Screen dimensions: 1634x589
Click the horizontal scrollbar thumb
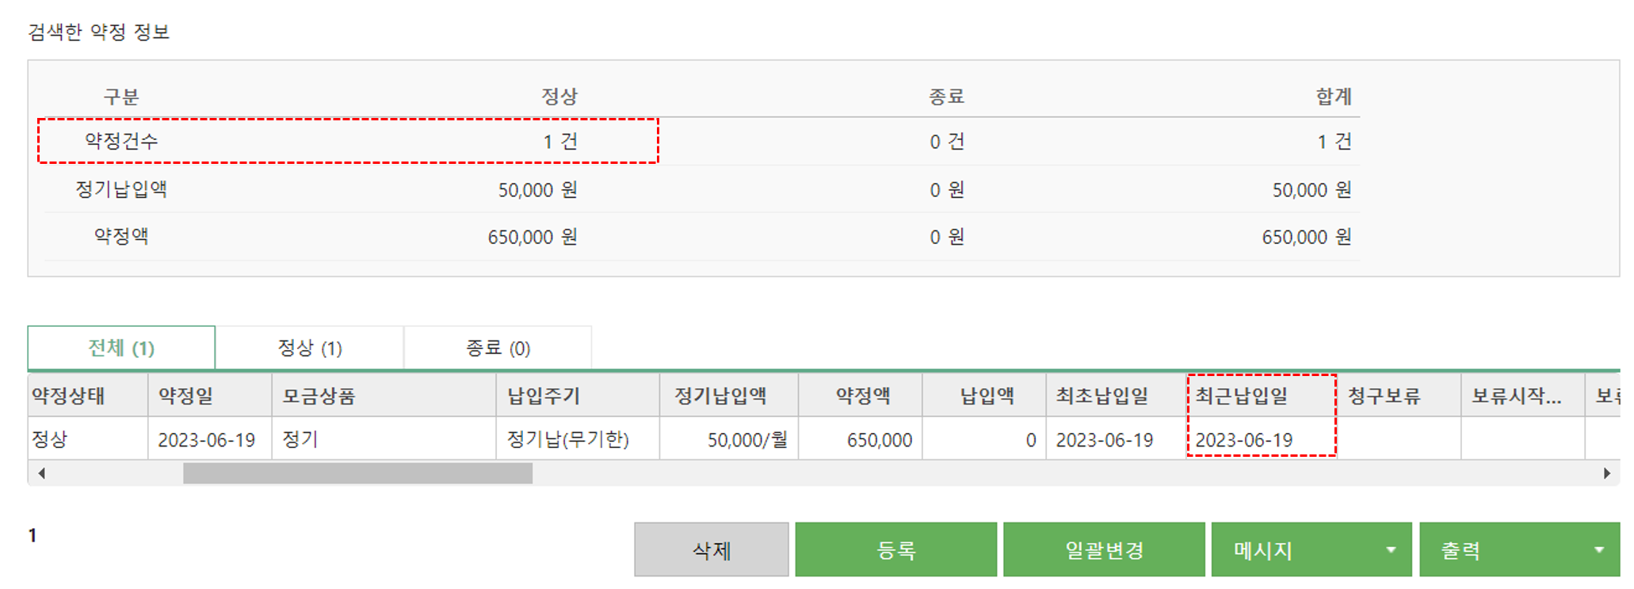tap(357, 473)
